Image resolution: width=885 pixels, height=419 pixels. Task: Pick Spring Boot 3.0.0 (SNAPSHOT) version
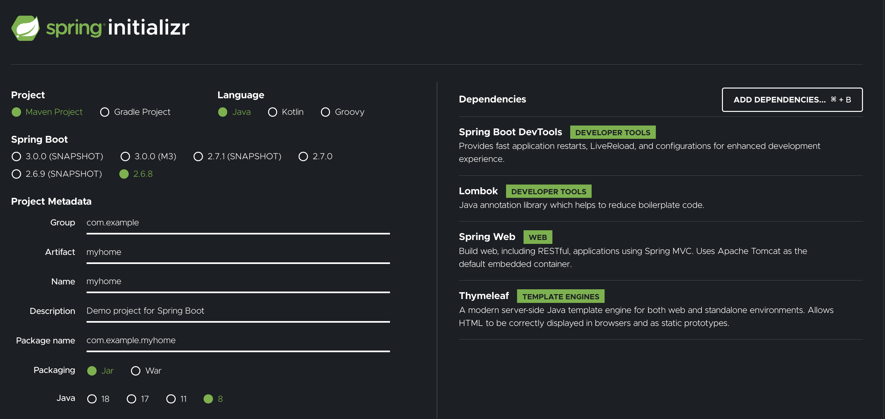pos(17,157)
